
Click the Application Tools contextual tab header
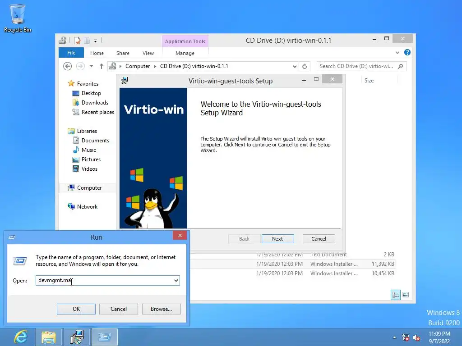pos(185,41)
